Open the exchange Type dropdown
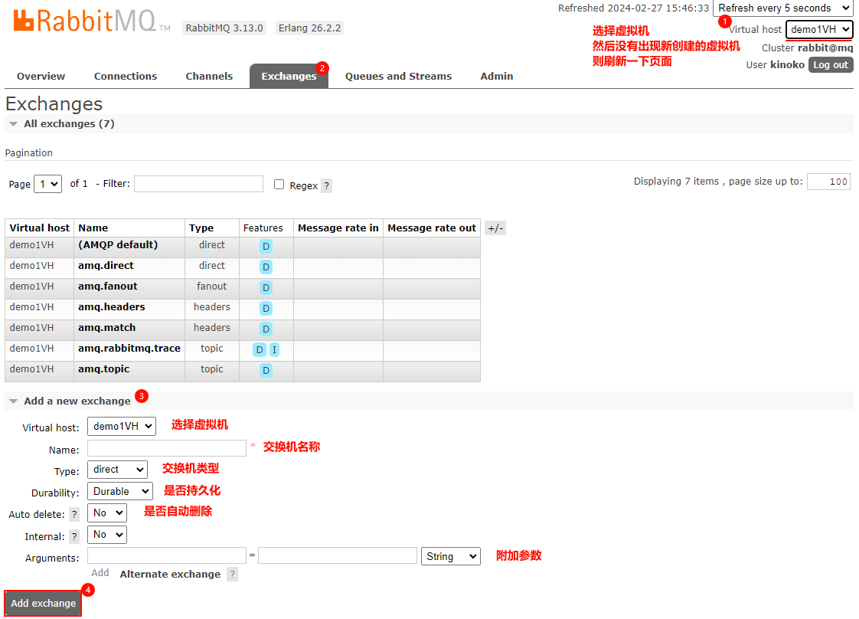The width and height of the screenshot is (859, 619). (x=117, y=470)
